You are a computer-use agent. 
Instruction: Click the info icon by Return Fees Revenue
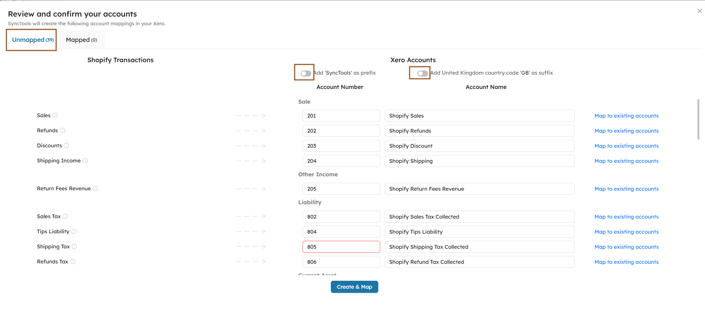95,188
